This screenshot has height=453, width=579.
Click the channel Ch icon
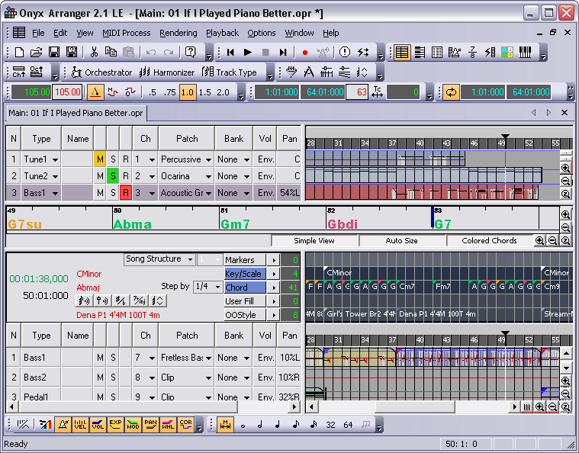19,72
